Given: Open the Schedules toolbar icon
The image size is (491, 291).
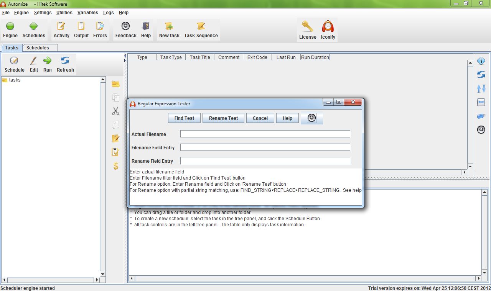Looking at the screenshot, I should (34, 30).
